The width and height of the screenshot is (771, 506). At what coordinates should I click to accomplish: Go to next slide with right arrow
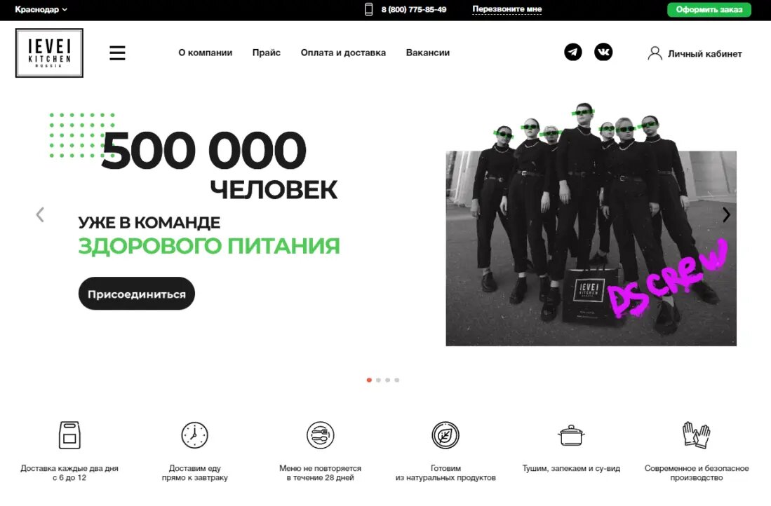click(x=726, y=214)
